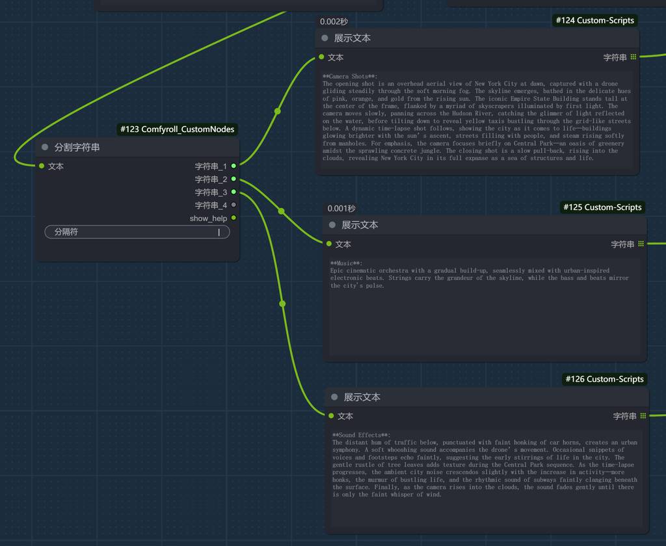Viewport: 666px width, 546px height.
Task: Collapse the #126 展示文本 node title dot
Action: coord(334,397)
